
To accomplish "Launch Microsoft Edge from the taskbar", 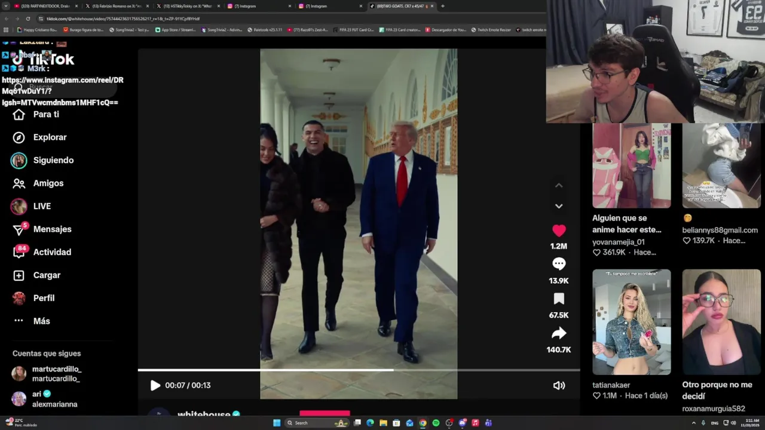I will click(370, 423).
